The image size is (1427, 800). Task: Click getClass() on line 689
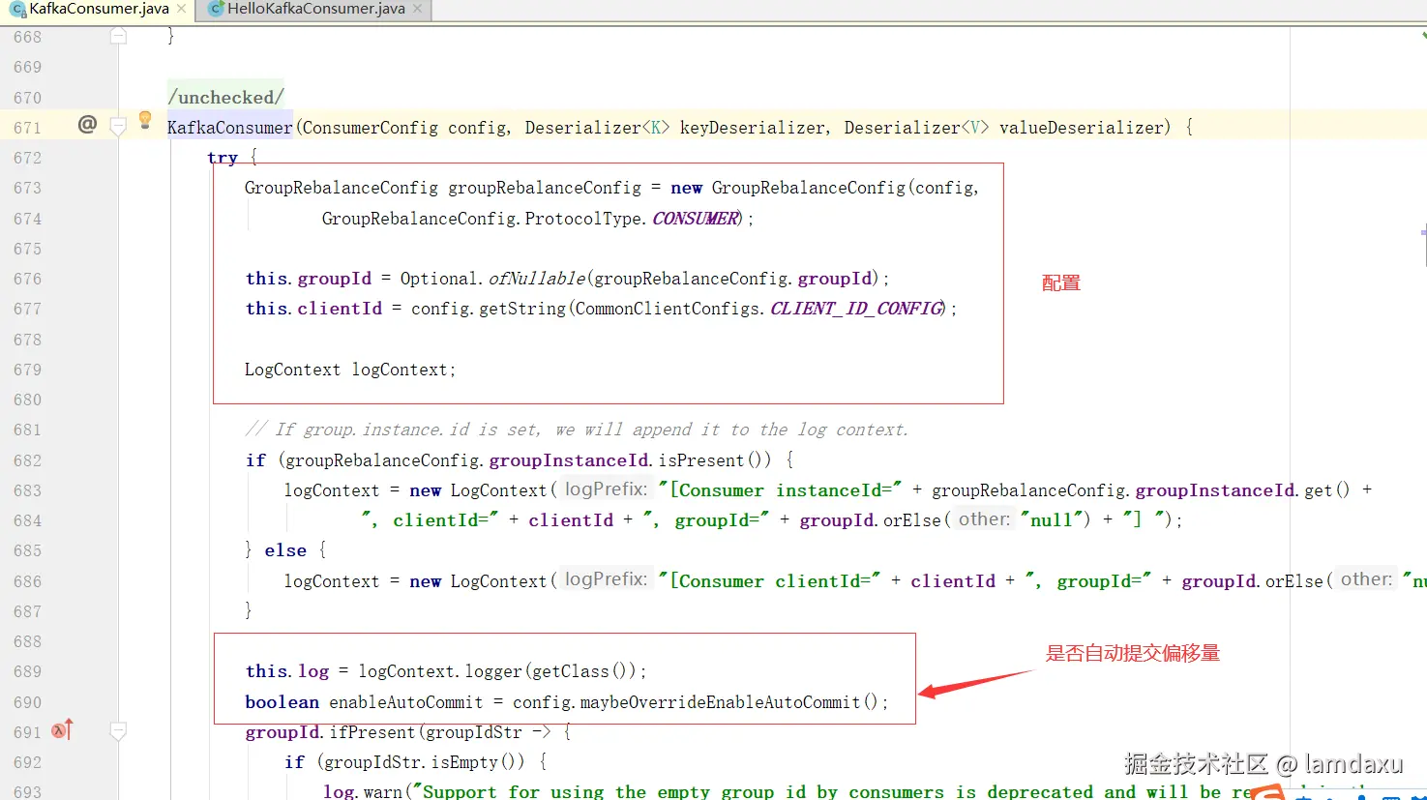click(x=581, y=671)
